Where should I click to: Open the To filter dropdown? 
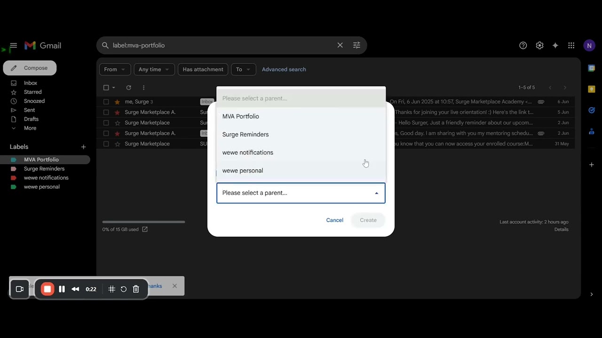244,69
